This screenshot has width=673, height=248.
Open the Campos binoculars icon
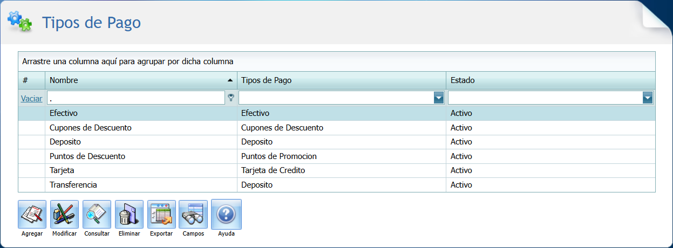coord(193,214)
